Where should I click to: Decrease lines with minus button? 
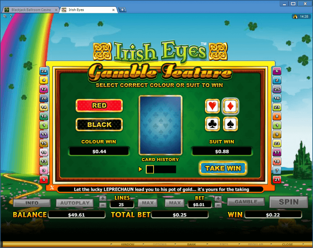103,205
